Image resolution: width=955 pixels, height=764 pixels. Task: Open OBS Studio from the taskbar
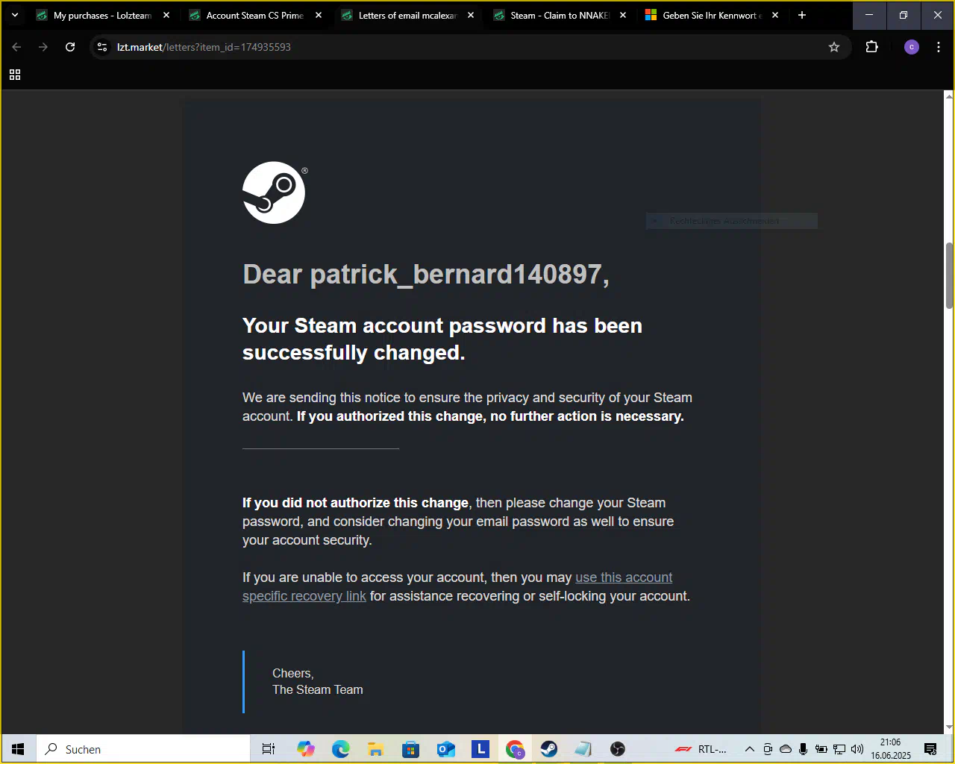pos(618,749)
